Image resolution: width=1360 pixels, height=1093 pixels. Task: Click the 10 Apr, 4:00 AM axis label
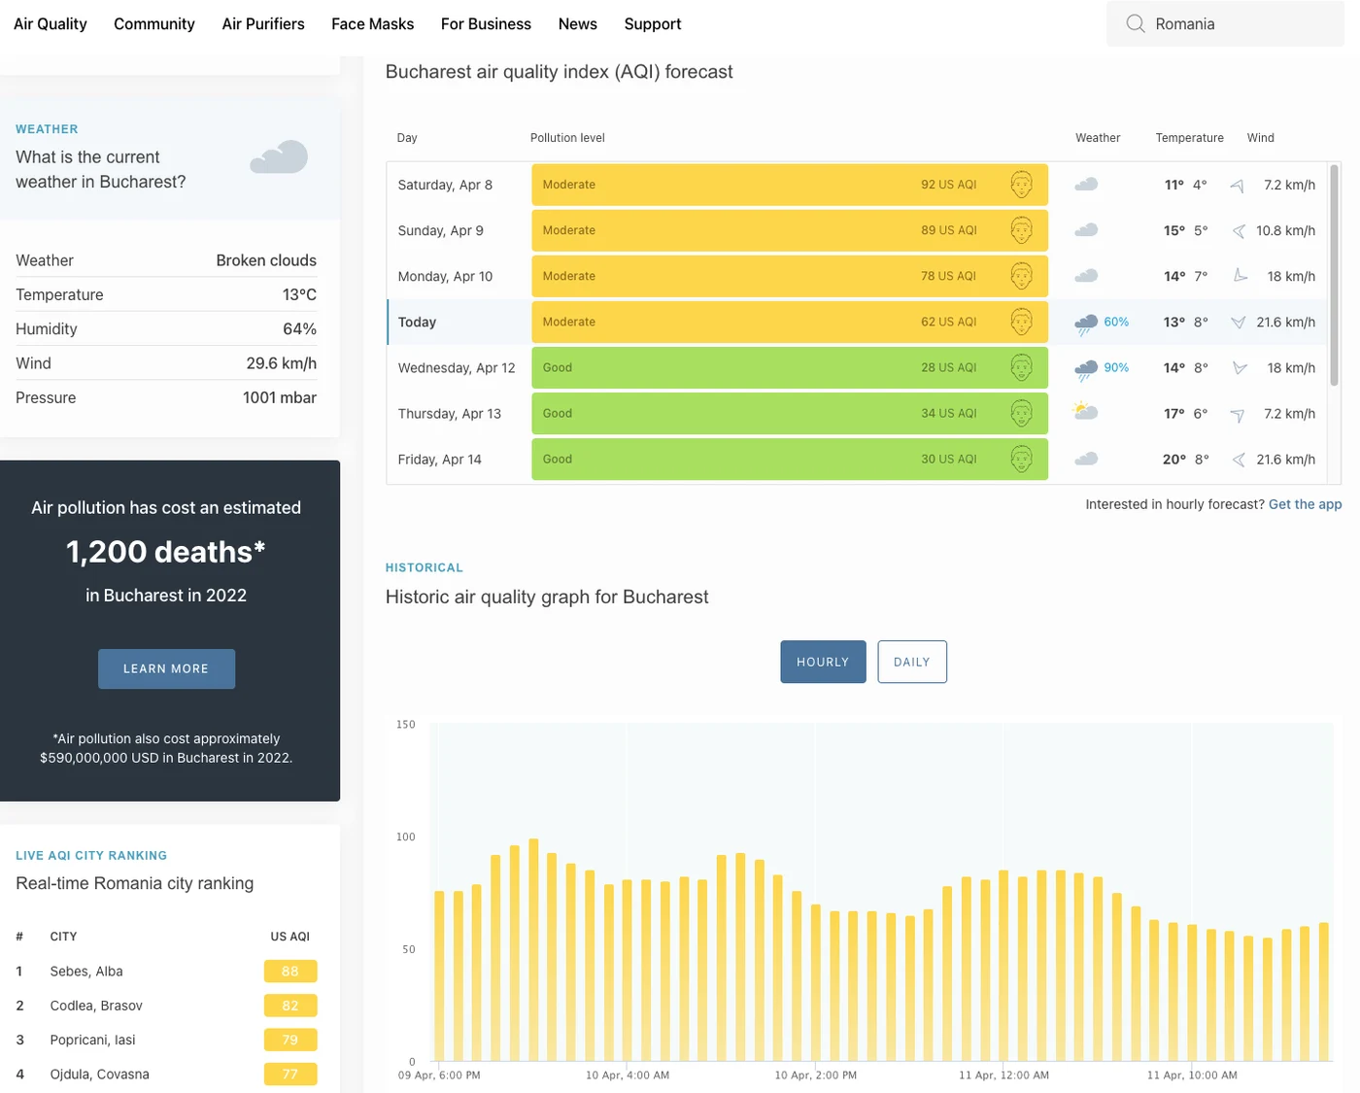point(628,1075)
